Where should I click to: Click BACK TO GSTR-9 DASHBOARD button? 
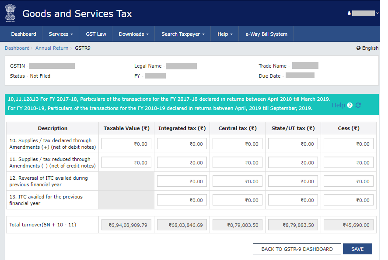click(297, 249)
